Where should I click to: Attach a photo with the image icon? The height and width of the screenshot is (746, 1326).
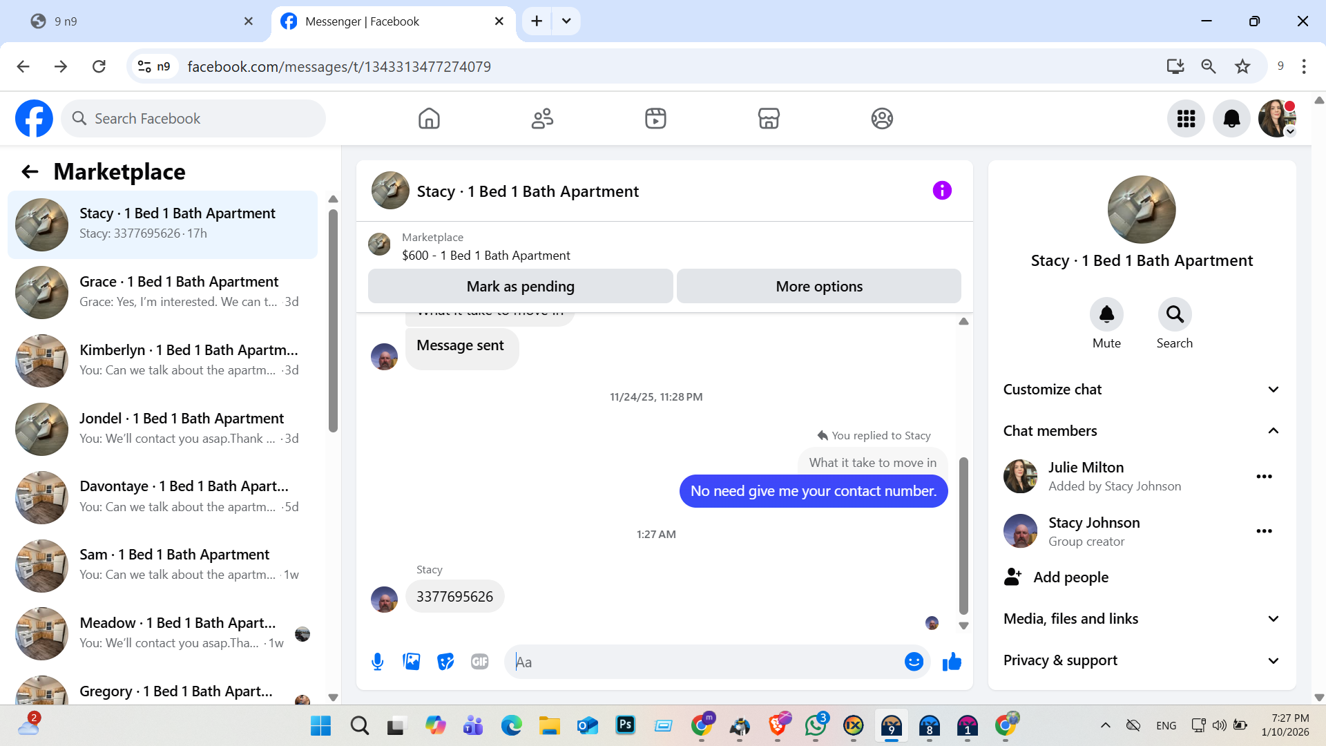click(x=412, y=662)
